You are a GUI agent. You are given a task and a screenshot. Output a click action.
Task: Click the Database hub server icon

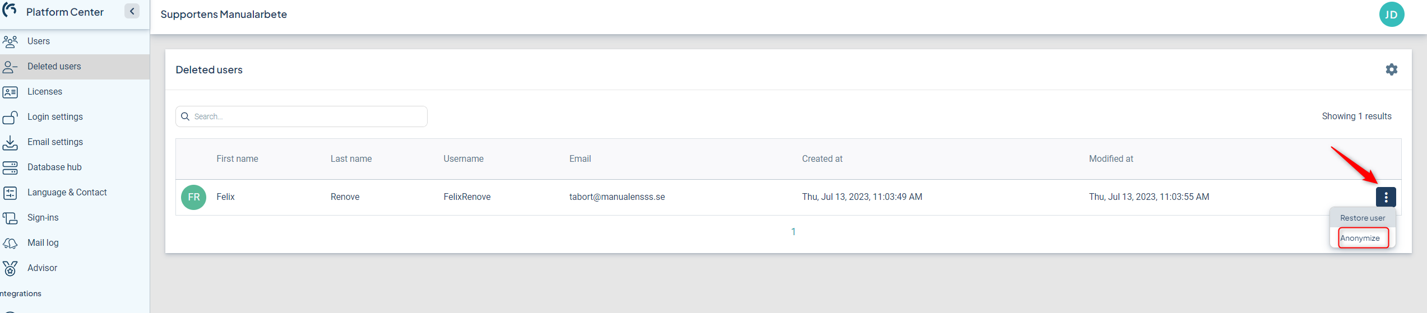(x=10, y=167)
